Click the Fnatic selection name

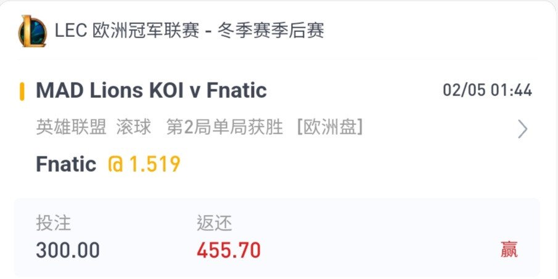point(66,164)
